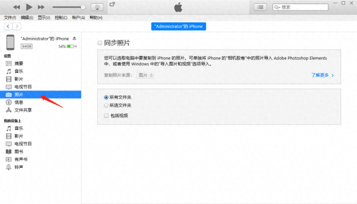The width and height of the screenshot is (357, 204).
Task: Toggle the 包括视频 checkbox
Action: tap(107, 116)
